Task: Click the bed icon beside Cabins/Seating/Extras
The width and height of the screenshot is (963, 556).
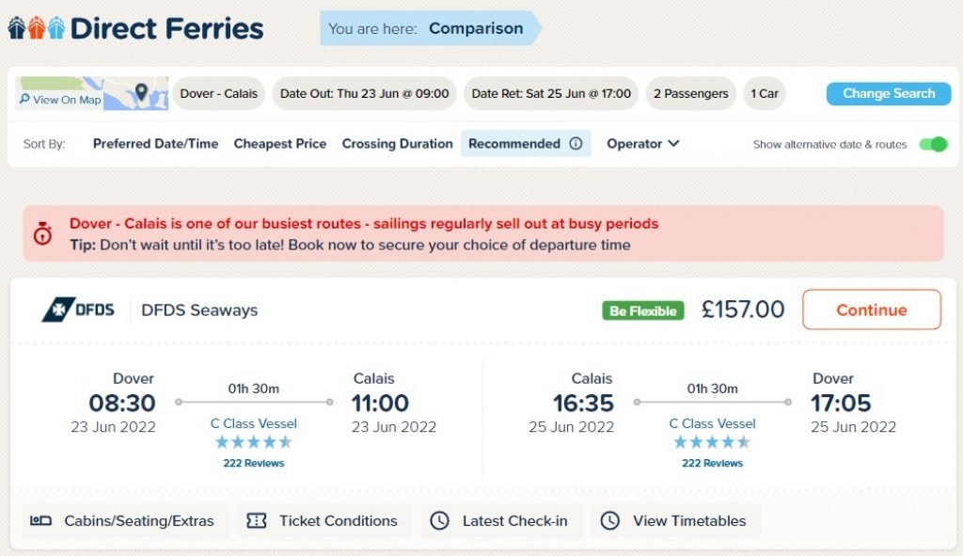Action: 40,520
